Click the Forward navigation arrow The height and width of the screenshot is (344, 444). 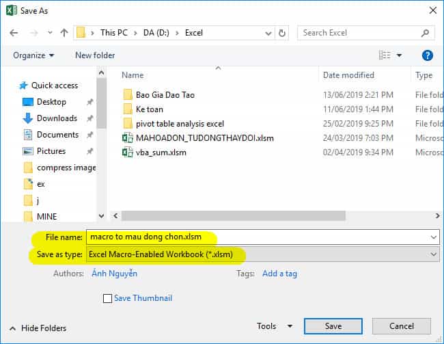34,33
